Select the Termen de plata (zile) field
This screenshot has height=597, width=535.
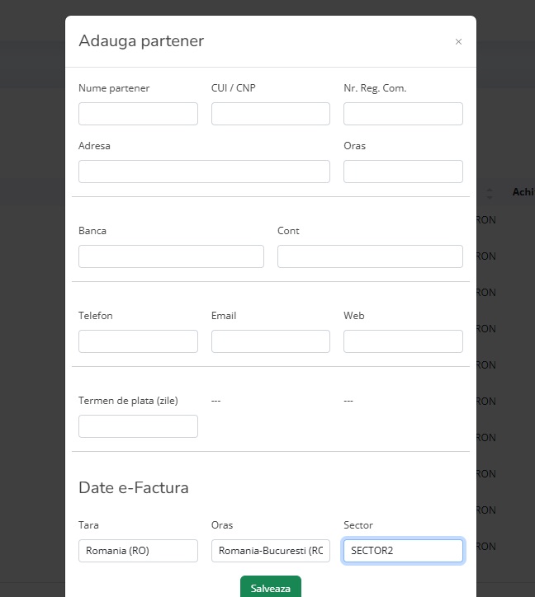(138, 426)
